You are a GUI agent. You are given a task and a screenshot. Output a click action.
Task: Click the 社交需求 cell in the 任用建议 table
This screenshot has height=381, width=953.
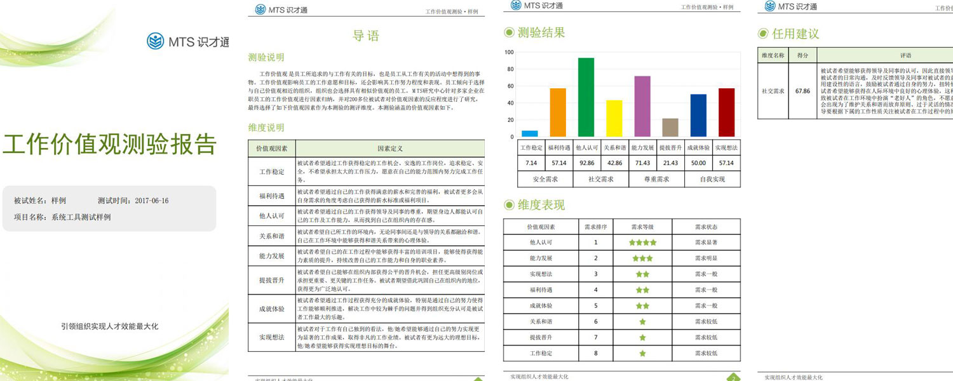pos(773,91)
